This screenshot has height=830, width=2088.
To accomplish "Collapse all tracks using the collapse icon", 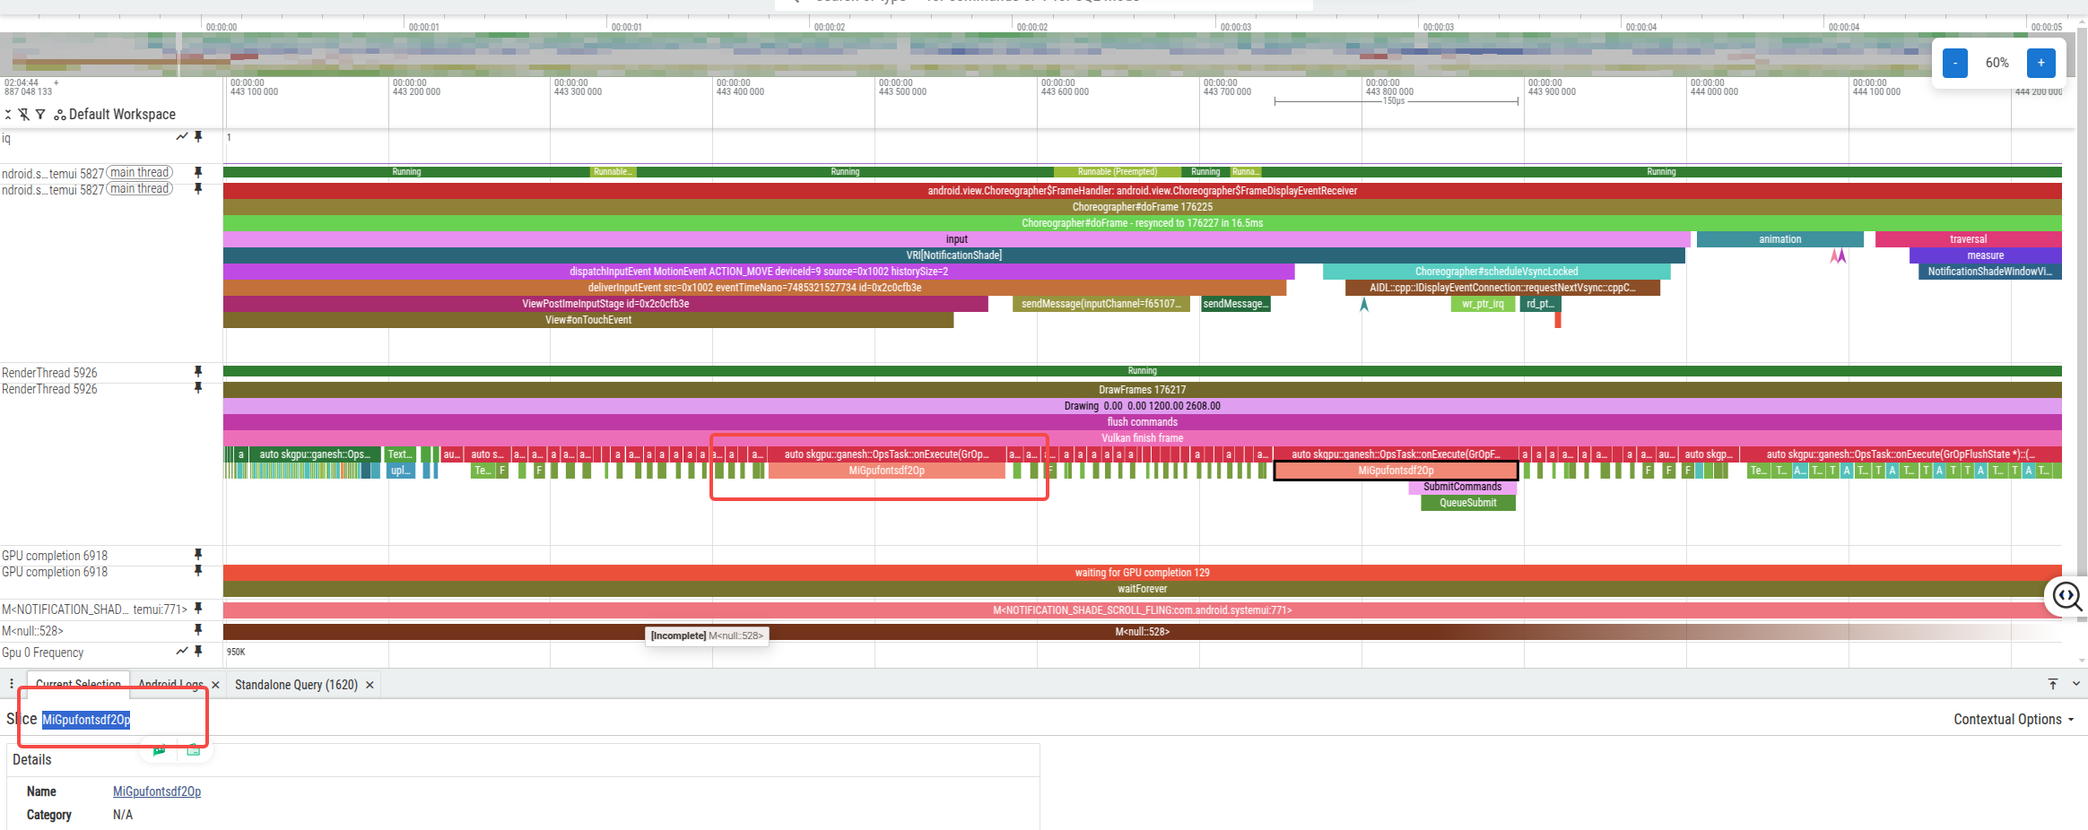I will click(x=8, y=115).
